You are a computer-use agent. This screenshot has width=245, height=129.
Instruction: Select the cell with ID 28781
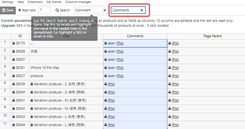pos(20,68)
